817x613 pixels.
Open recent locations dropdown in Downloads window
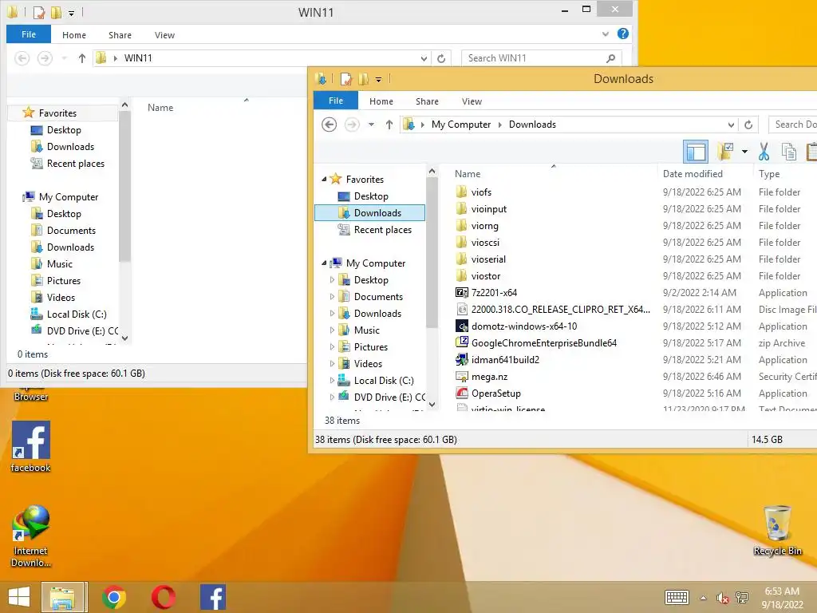click(371, 125)
